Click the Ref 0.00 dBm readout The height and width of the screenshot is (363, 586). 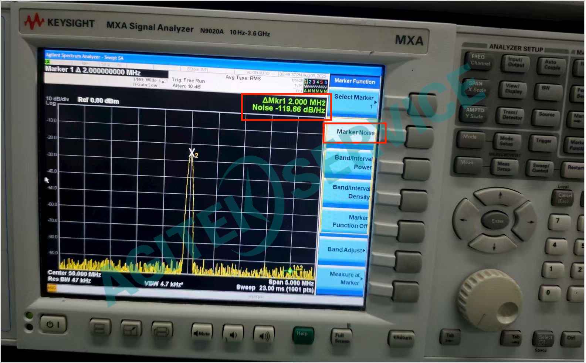[x=98, y=101]
